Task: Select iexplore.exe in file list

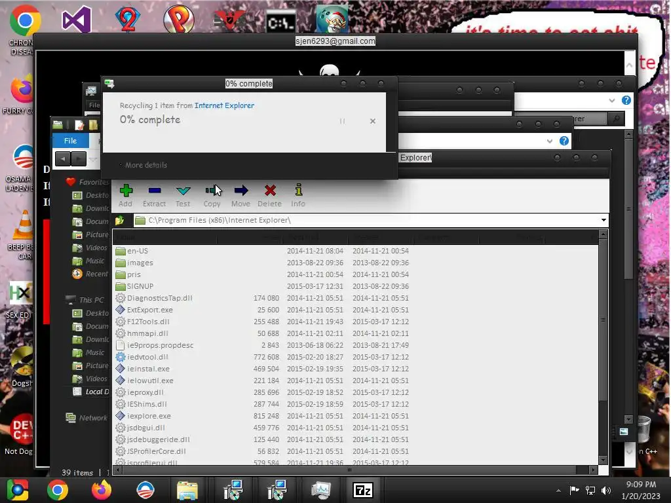Action: point(149,416)
